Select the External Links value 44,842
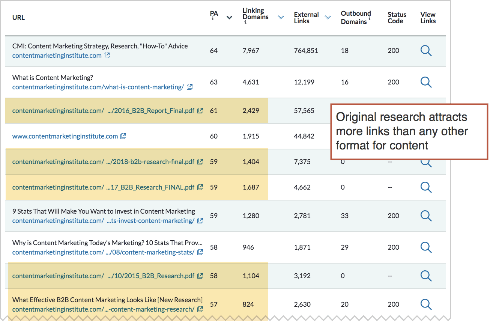The height and width of the screenshot is (321, 496). (304, 136)
